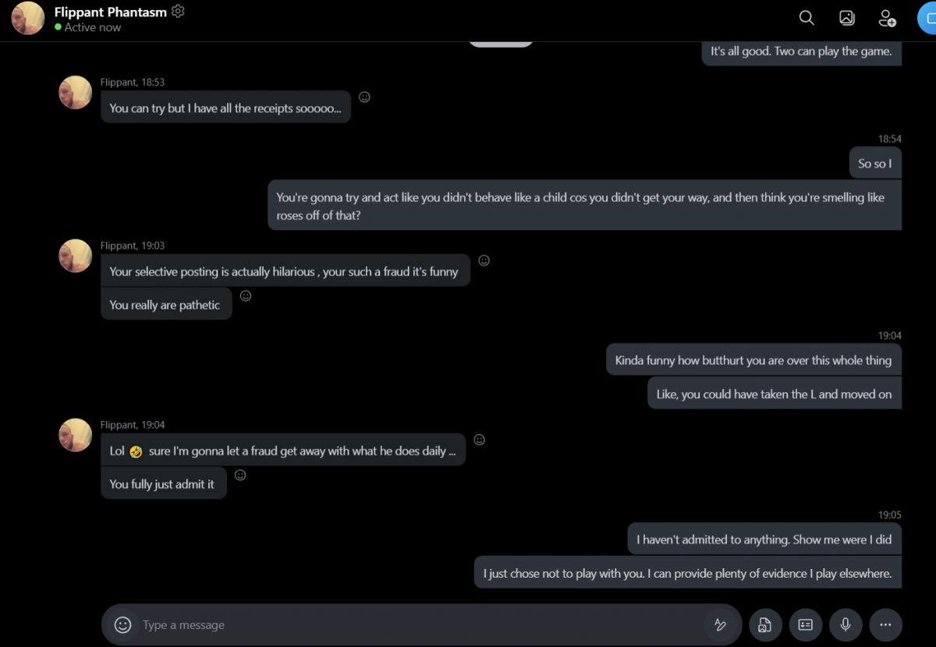Attach files or media to message

[x=765, y=624]
